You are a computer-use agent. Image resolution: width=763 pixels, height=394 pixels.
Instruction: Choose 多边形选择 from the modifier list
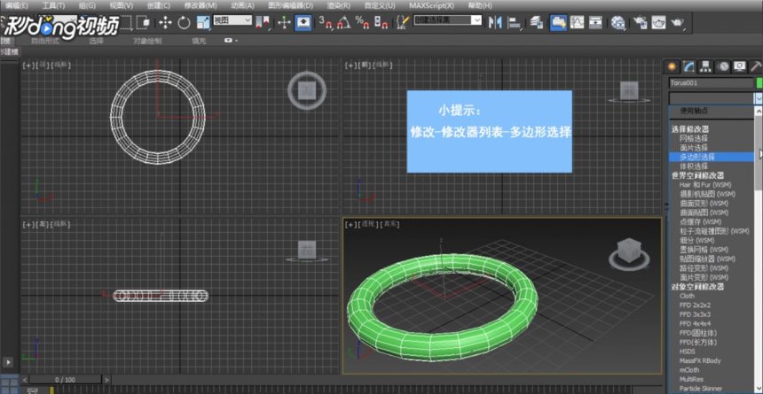(712, 157)
